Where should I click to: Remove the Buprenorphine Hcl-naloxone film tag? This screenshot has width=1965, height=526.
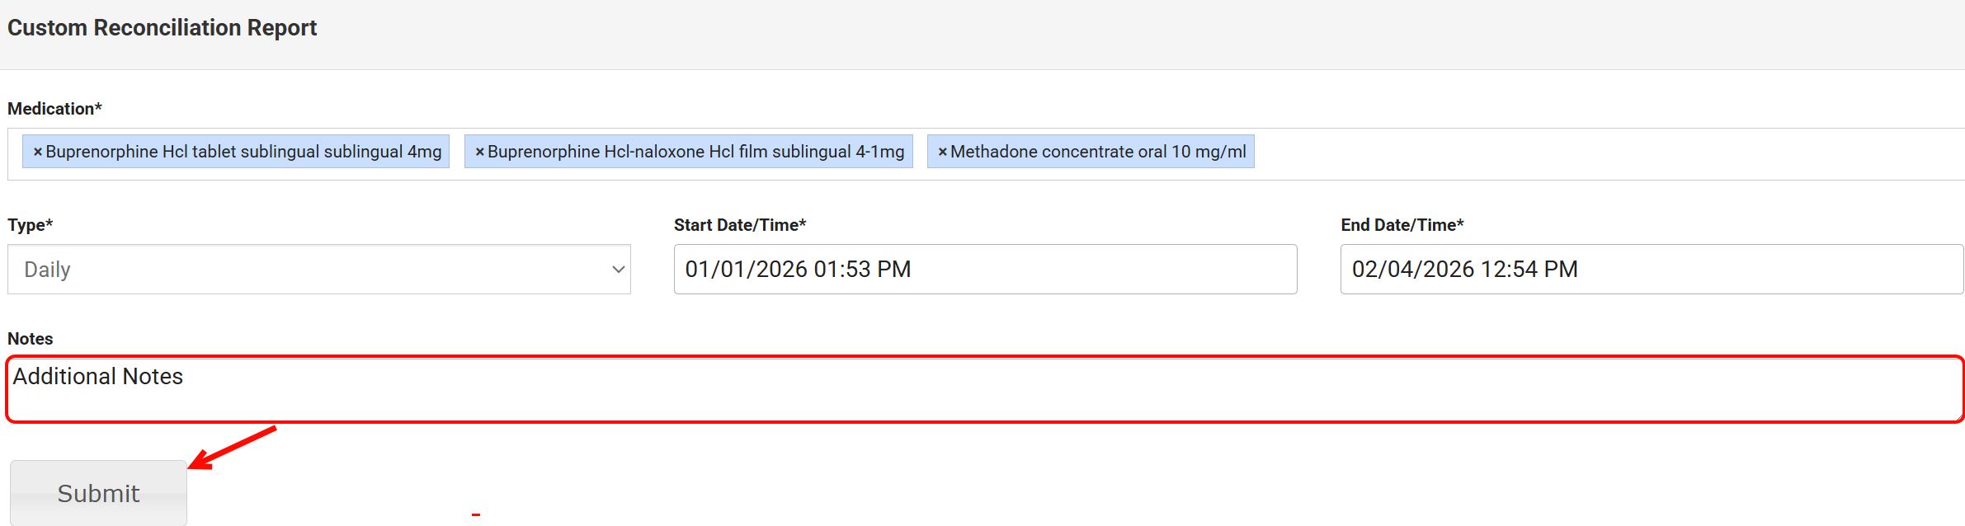[479, 153]
